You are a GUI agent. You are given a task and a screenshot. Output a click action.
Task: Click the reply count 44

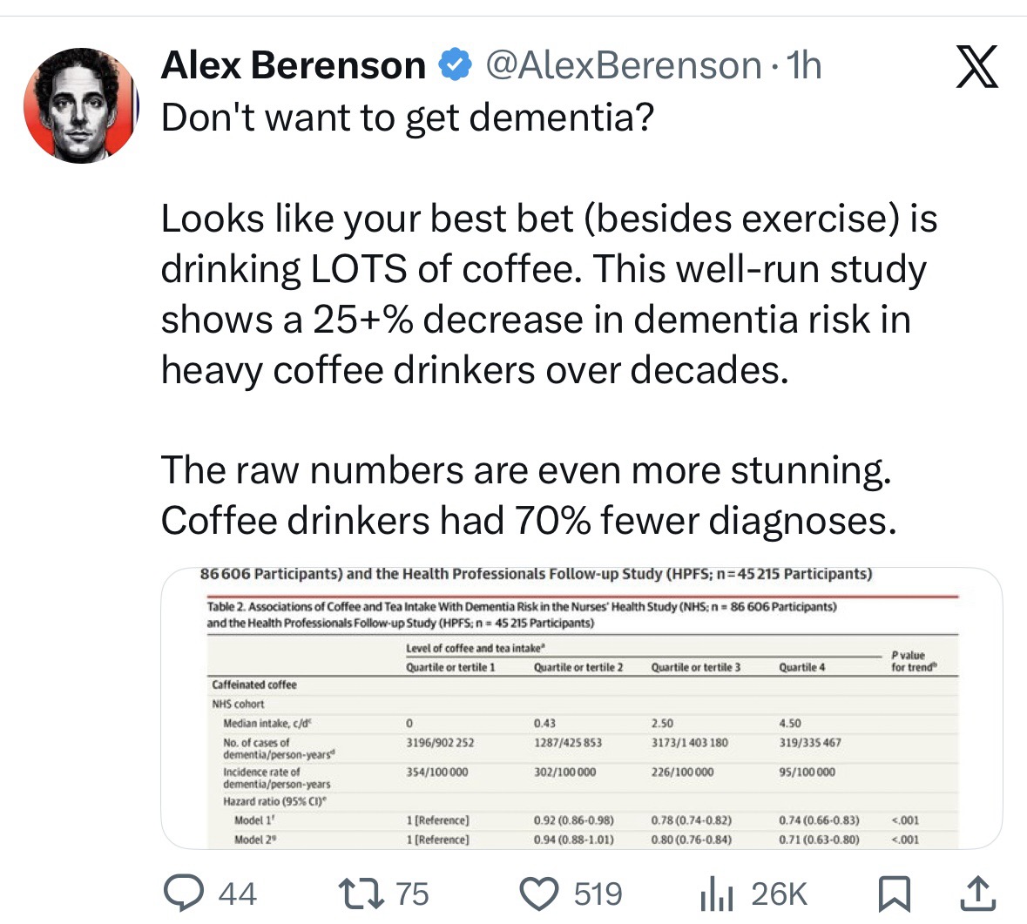(237, 894)
